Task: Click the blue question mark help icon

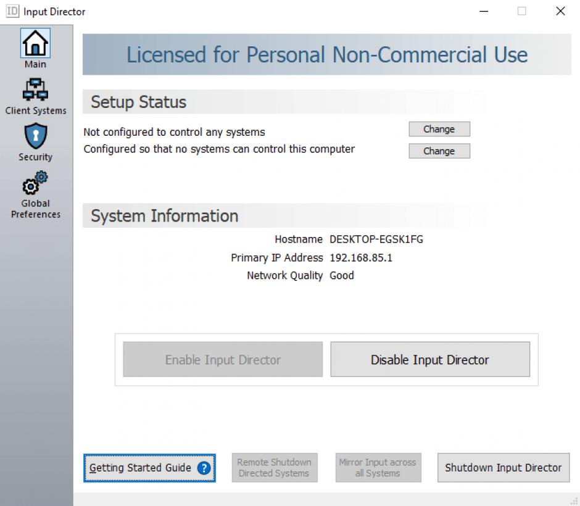Action: coord(204,468)
